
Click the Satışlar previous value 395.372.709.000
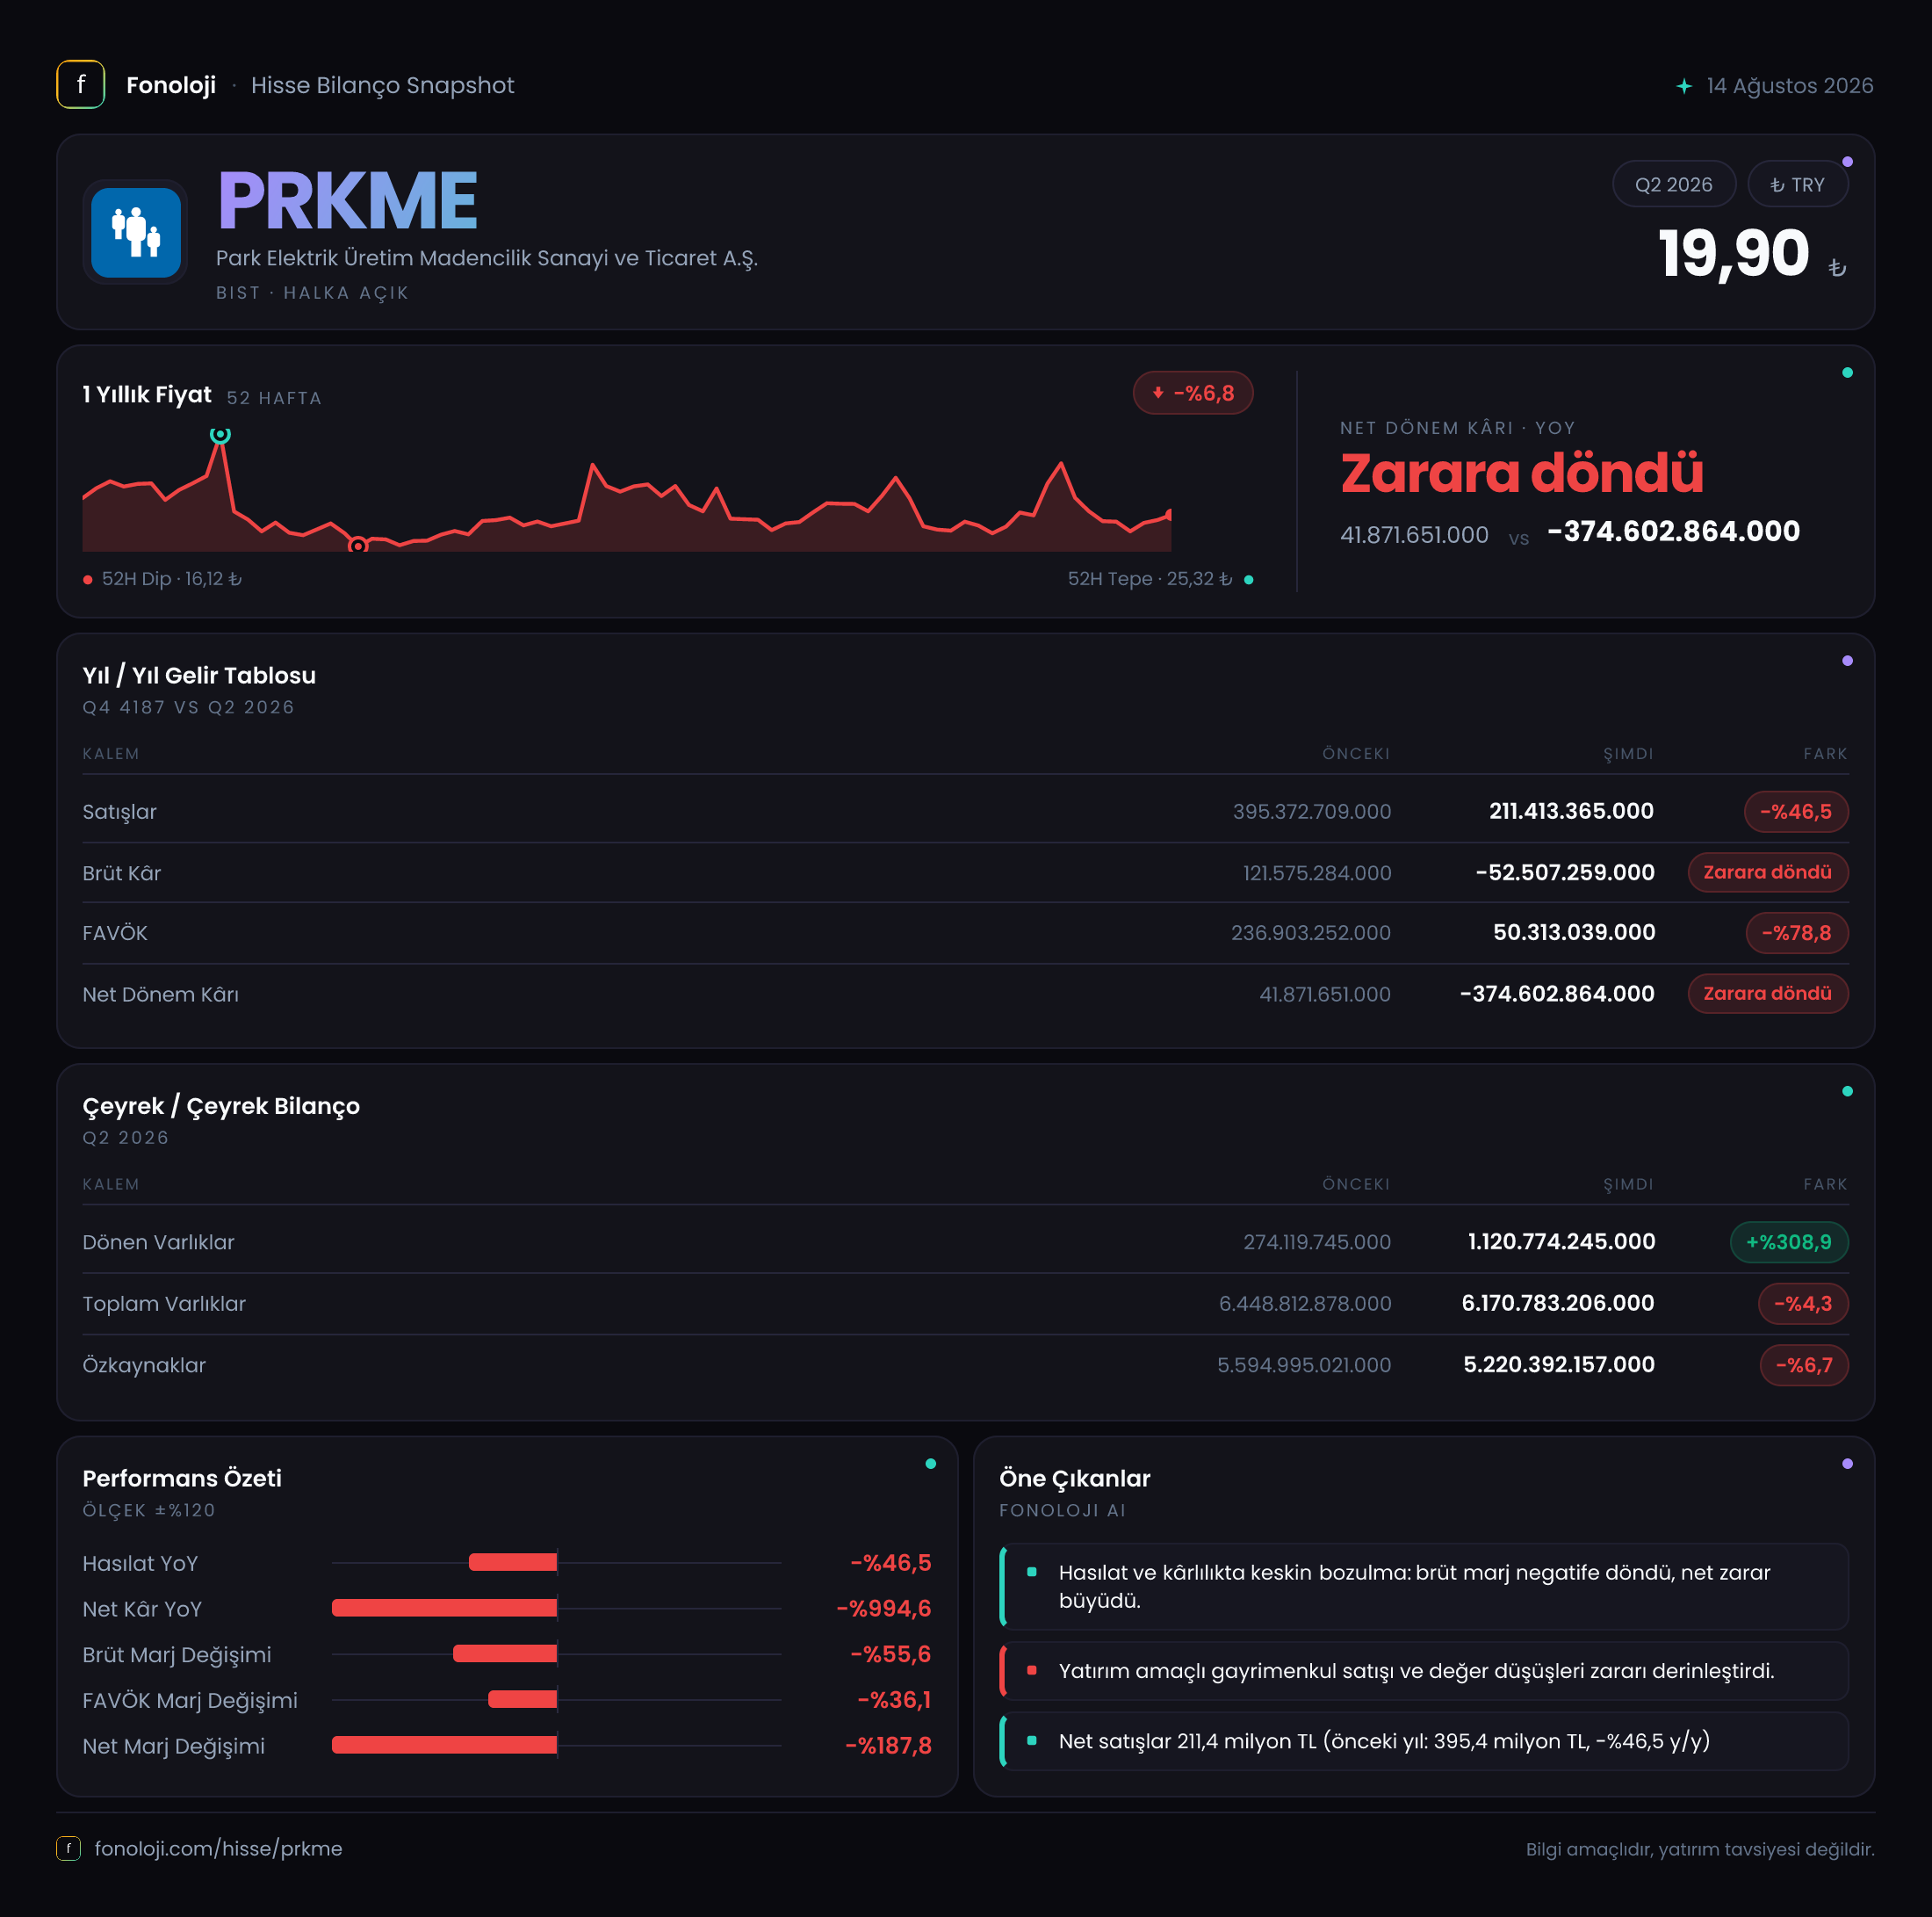click(x=1311, y=812)
